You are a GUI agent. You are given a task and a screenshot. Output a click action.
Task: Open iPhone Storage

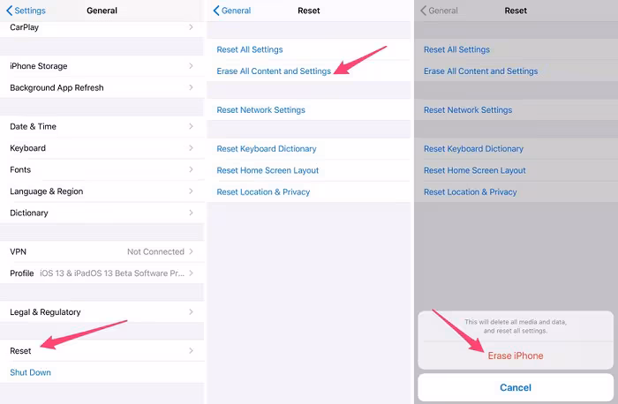102,66
